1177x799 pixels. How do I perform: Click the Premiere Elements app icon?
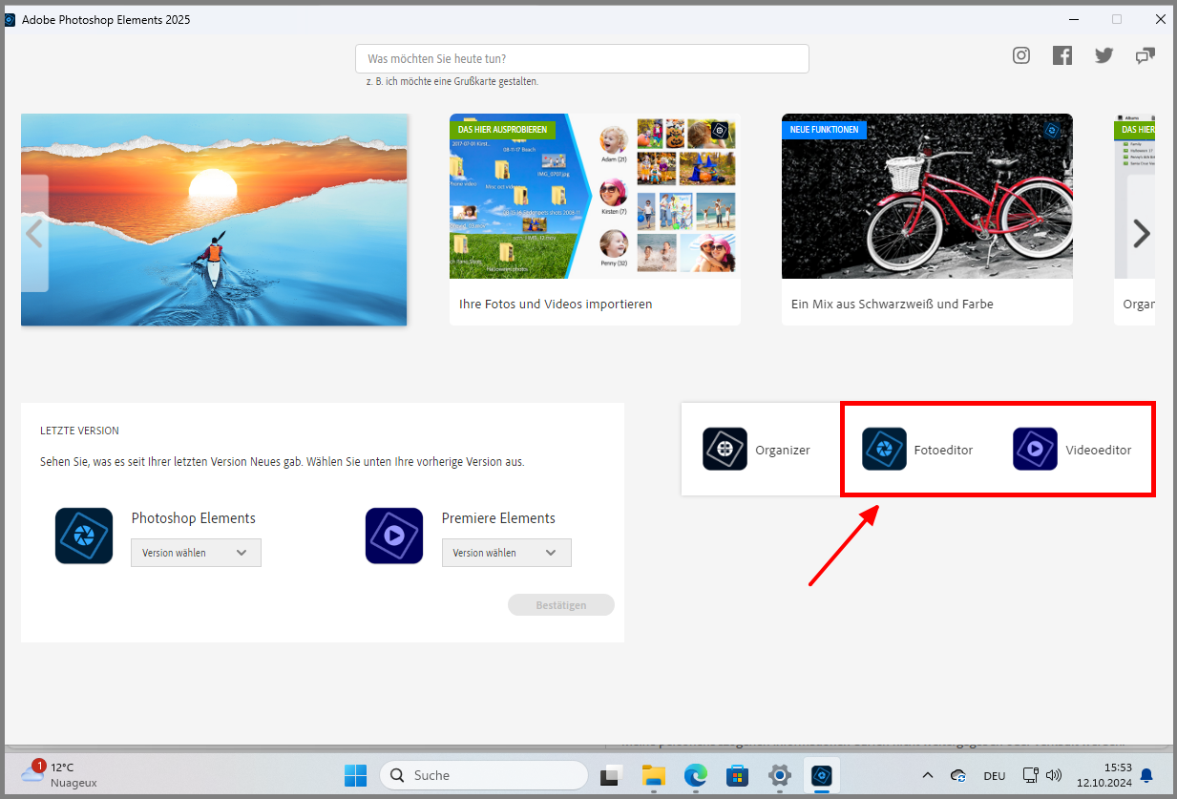click(393, 536)
